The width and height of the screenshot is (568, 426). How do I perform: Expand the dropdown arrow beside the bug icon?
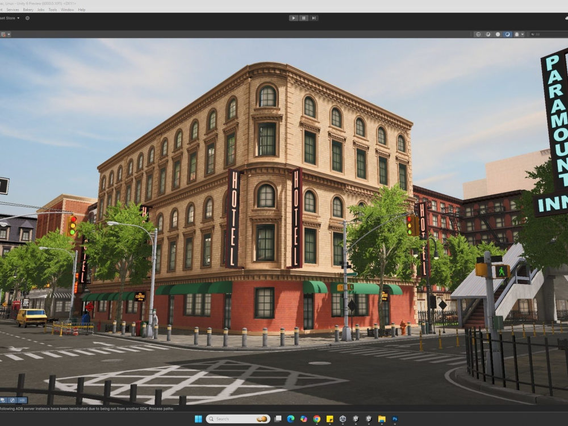pos(523,35)
